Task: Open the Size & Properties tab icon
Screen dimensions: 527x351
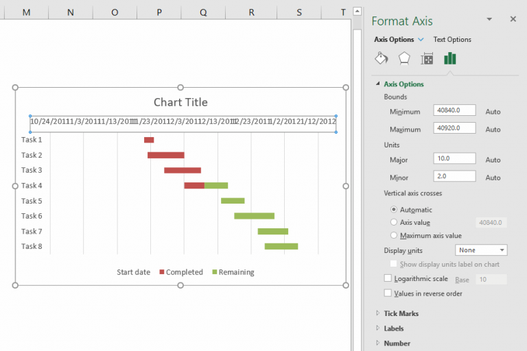Action: point(427,59)
